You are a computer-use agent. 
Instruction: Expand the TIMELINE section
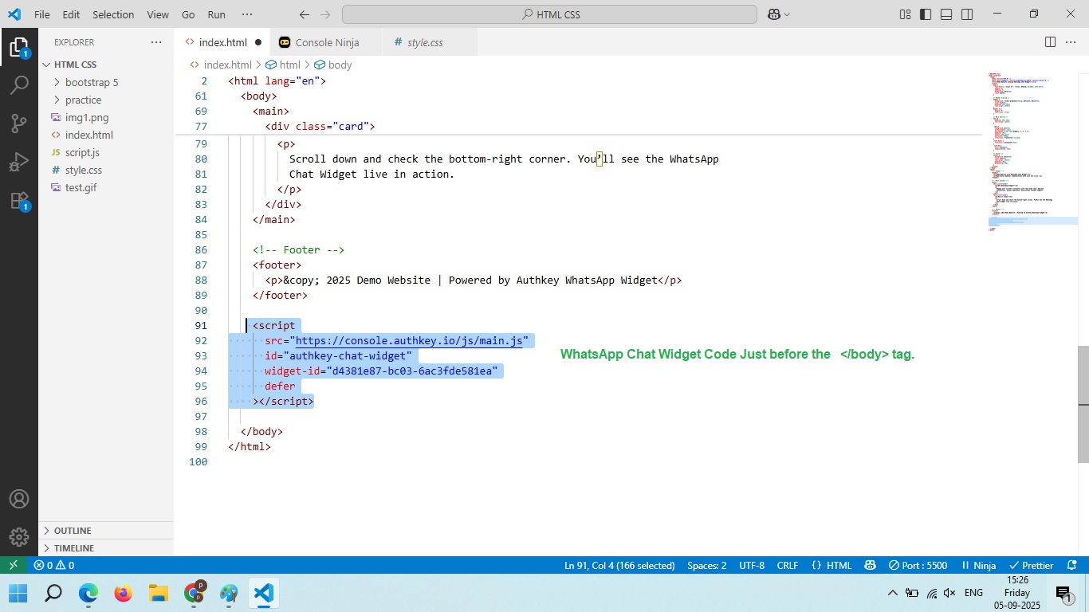(105, 548)
